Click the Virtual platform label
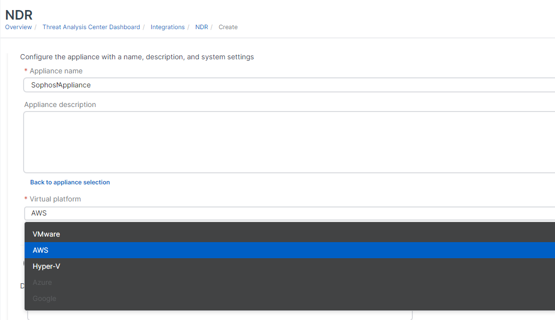The width and height of the screenshot is (555, 320). [x=55, y=199]
